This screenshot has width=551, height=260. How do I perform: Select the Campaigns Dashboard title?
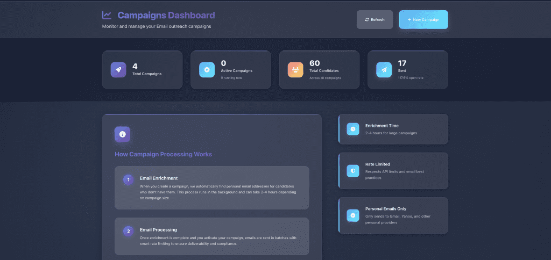click(x=166, y=16)
